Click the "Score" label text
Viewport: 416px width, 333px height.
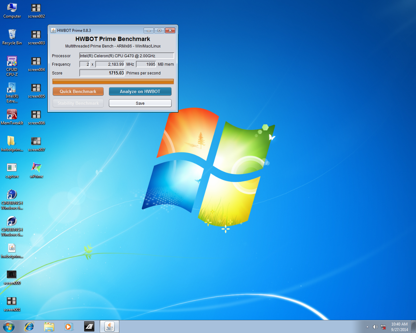57,73
